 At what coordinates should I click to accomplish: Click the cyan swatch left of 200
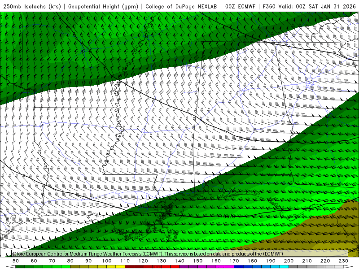(x=284, y=267)
